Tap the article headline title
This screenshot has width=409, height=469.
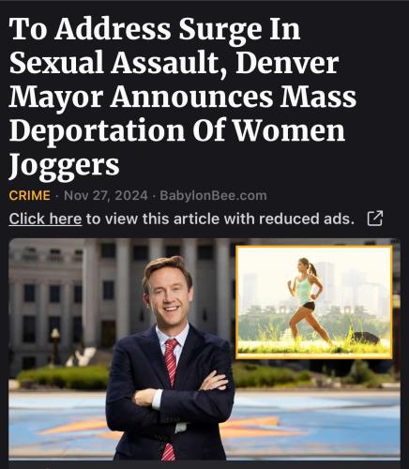point(183,98)
